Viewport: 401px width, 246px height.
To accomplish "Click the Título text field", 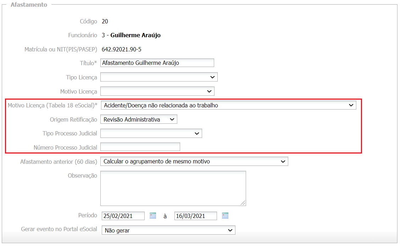I will click(x=157, y=63).
